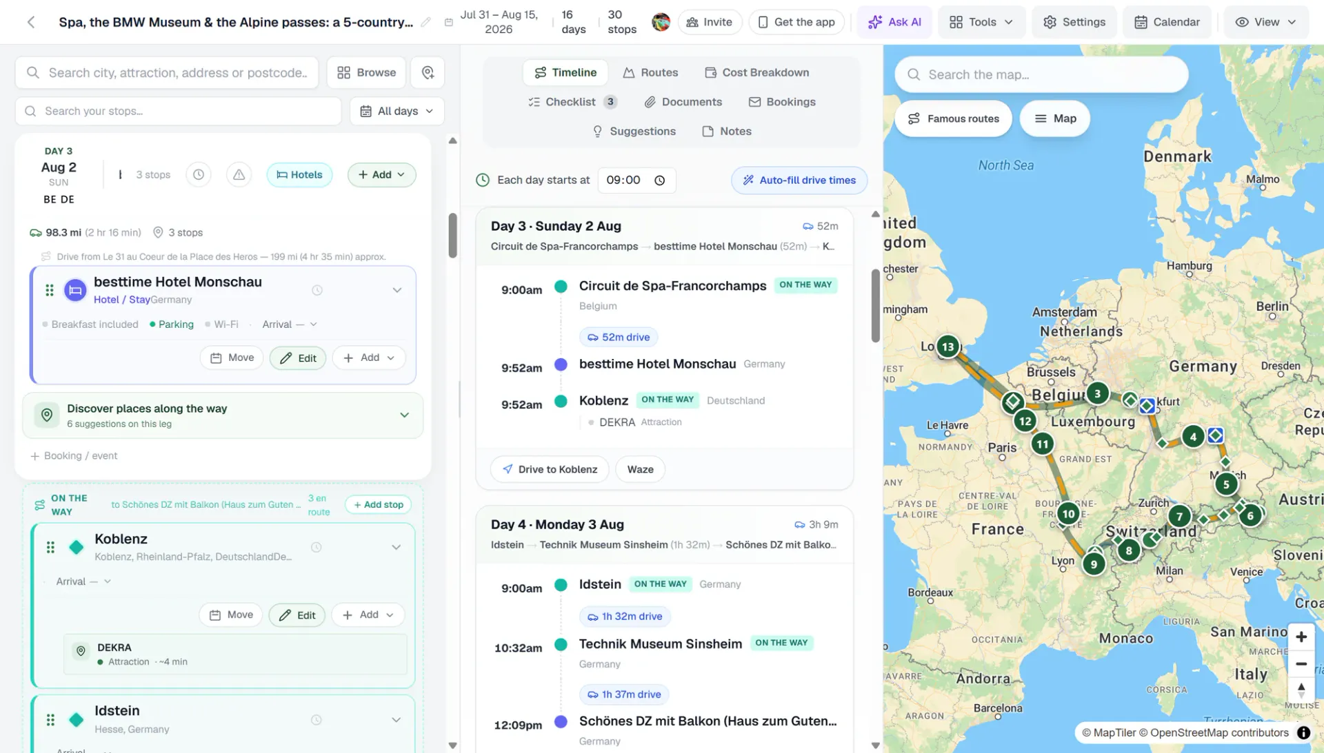Open hotel Arrival time dropdown

(x=290, y=324)
